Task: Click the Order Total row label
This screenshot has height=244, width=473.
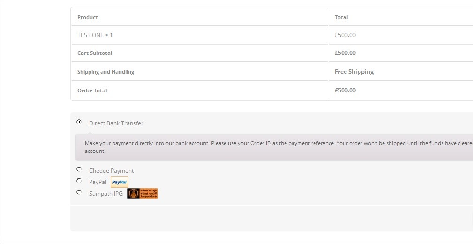Action: (x=92, y=91)
